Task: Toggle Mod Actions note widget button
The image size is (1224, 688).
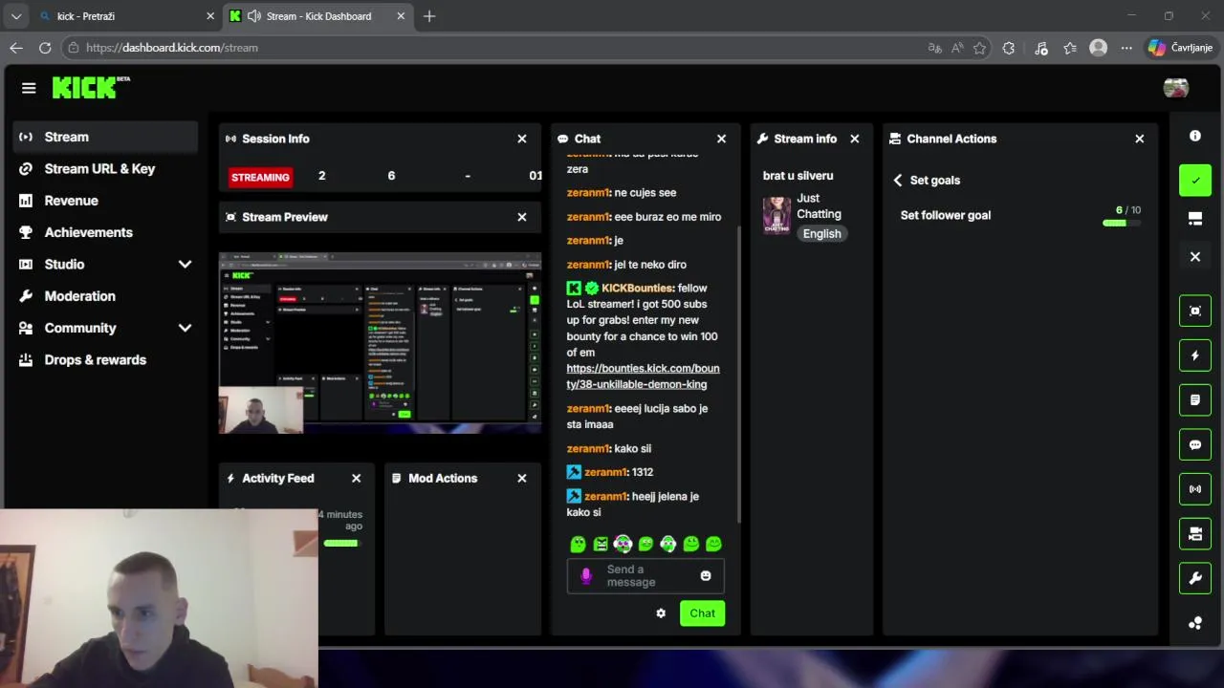Action: [1195, 399]
